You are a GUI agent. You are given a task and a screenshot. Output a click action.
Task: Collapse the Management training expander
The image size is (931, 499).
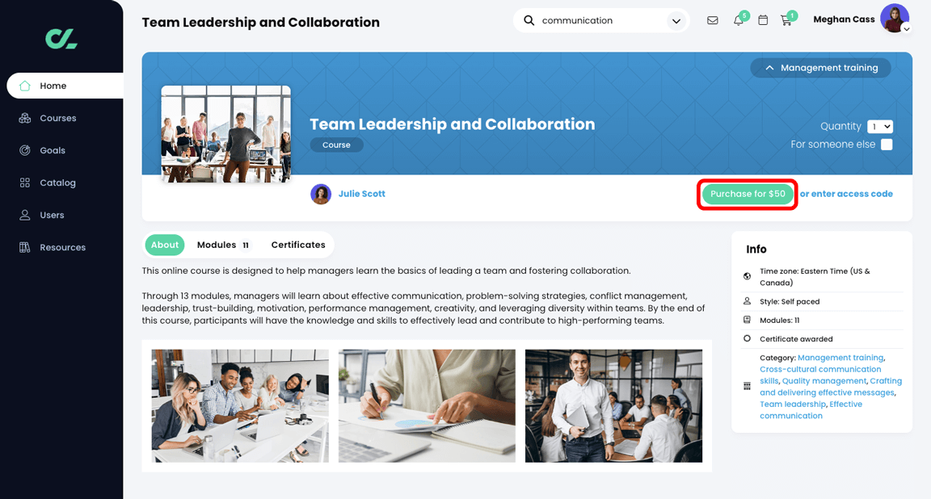(x=820, y=68)
